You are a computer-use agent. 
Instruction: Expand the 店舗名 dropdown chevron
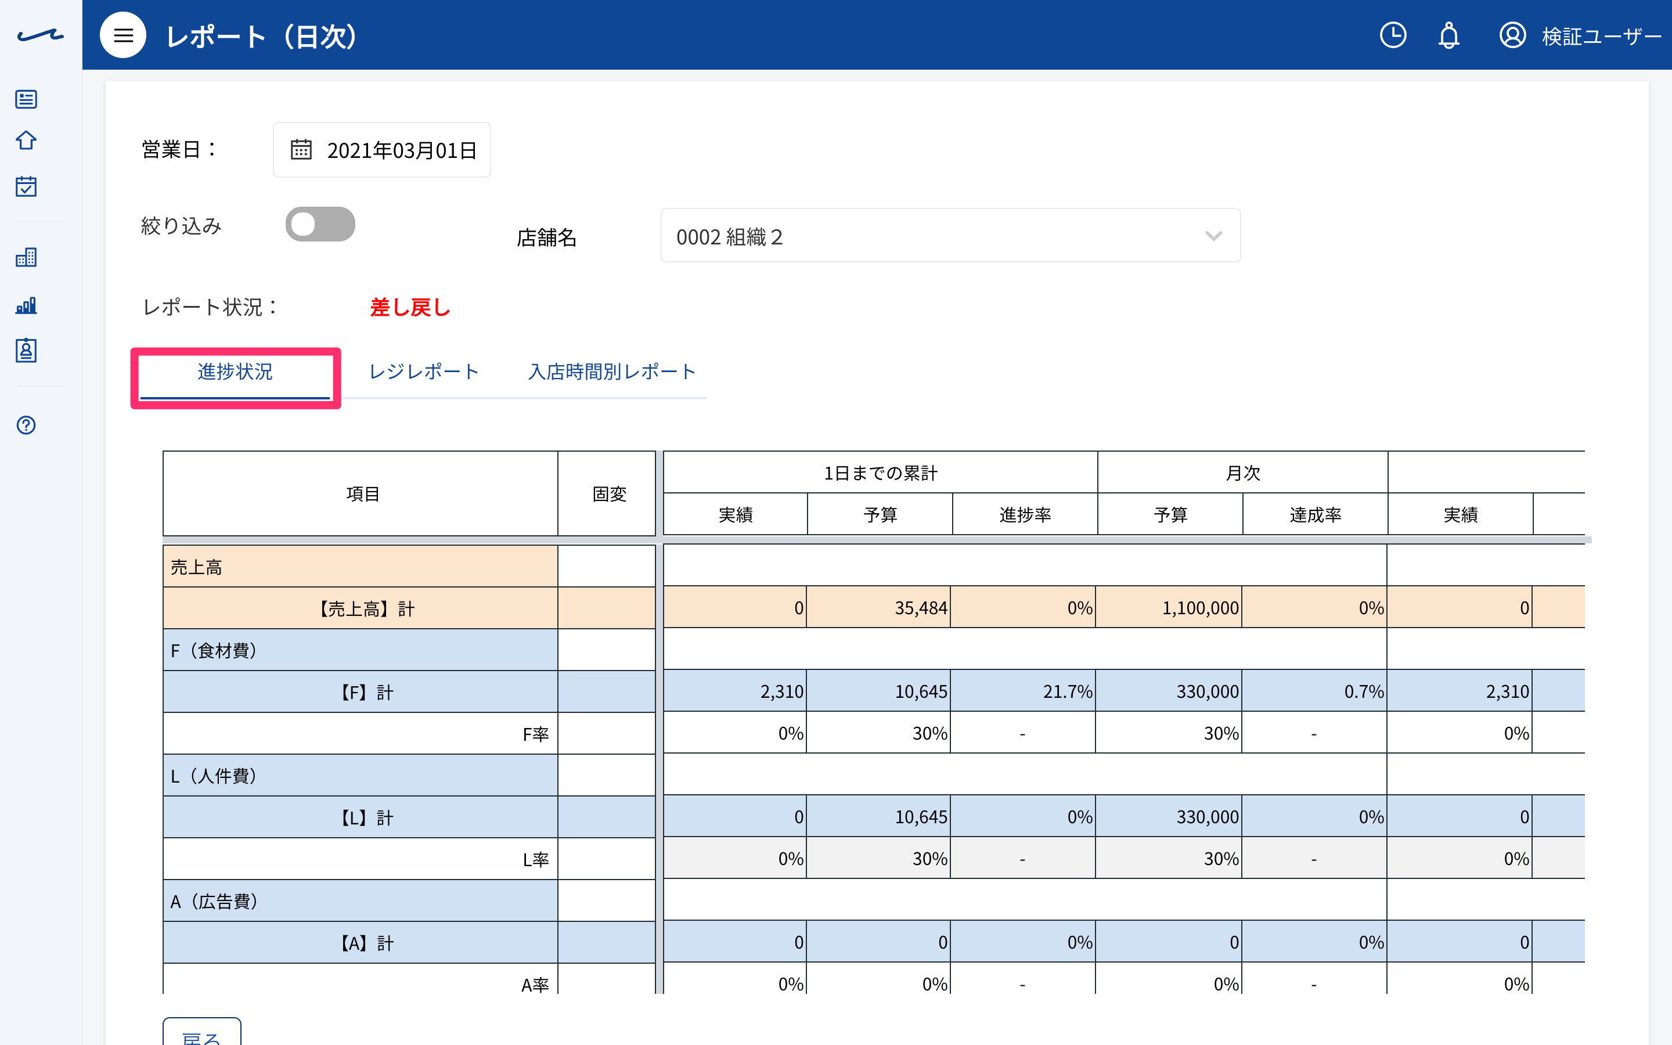(x=1213, y=236)
